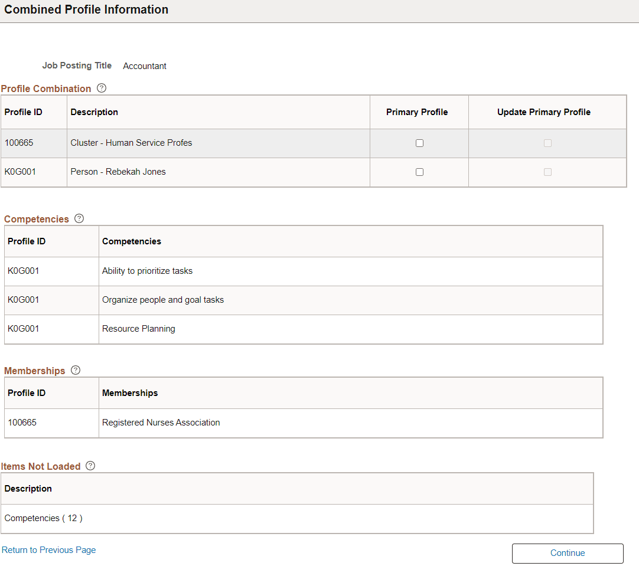639x576 pixels.
Task: Click the Ability to prioritize tasks competency
Action: [147, 270]
